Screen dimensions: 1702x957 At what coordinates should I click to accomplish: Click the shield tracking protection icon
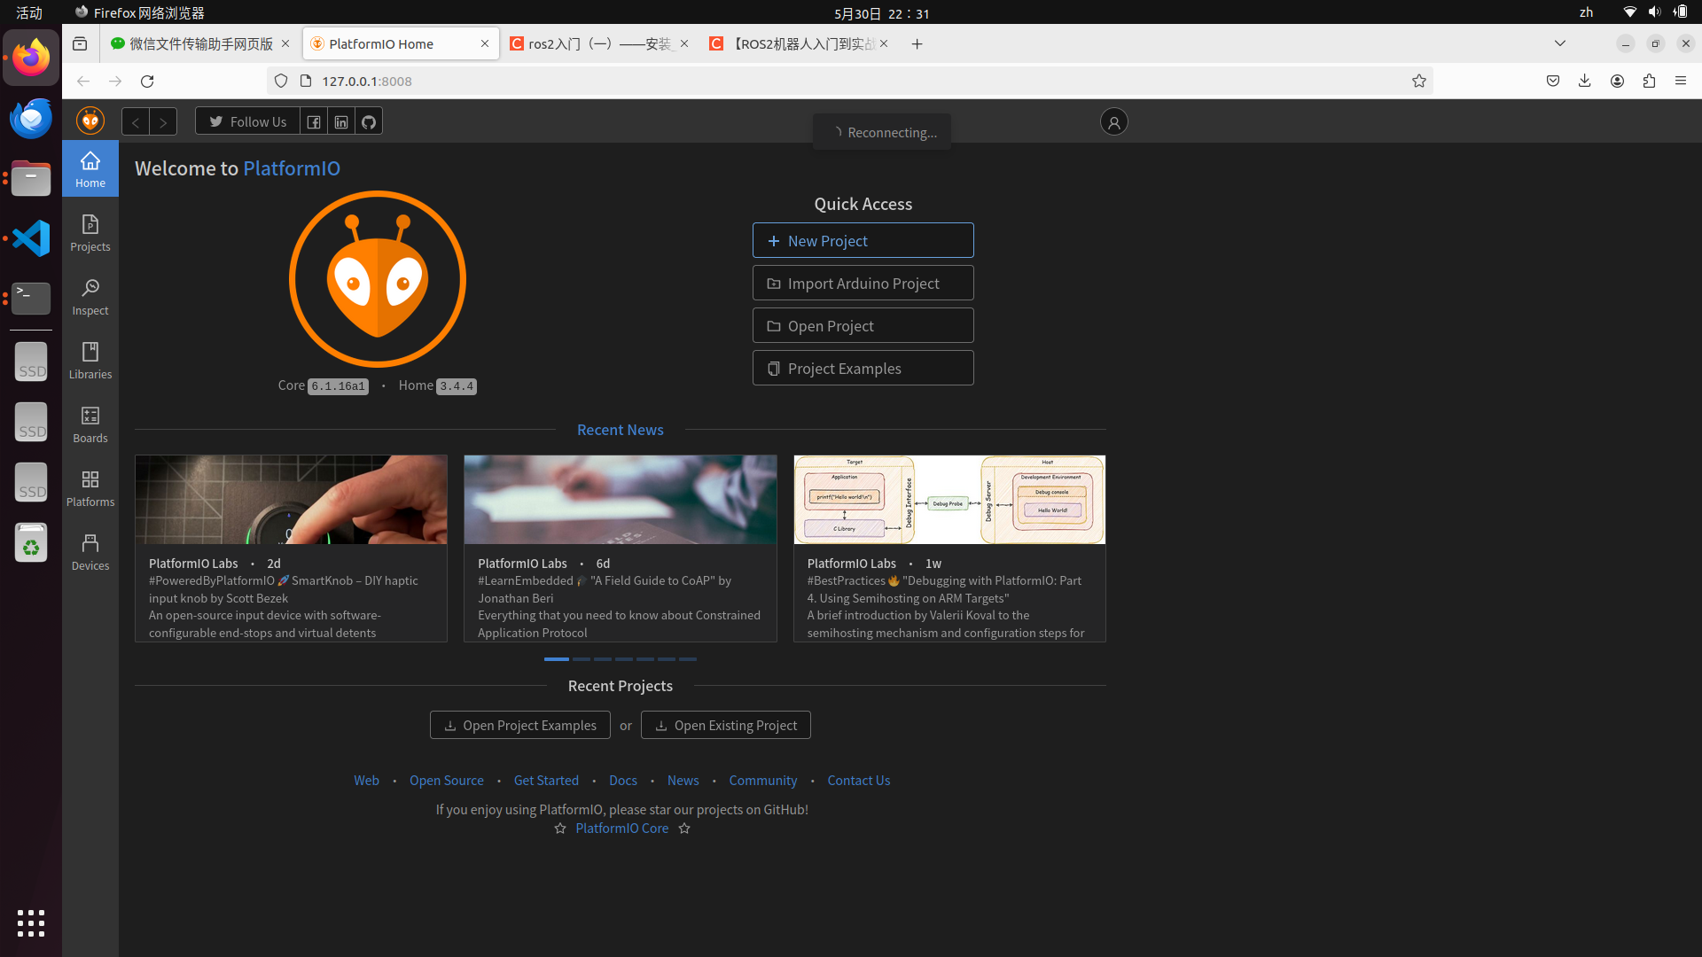(x=280, y=81)
